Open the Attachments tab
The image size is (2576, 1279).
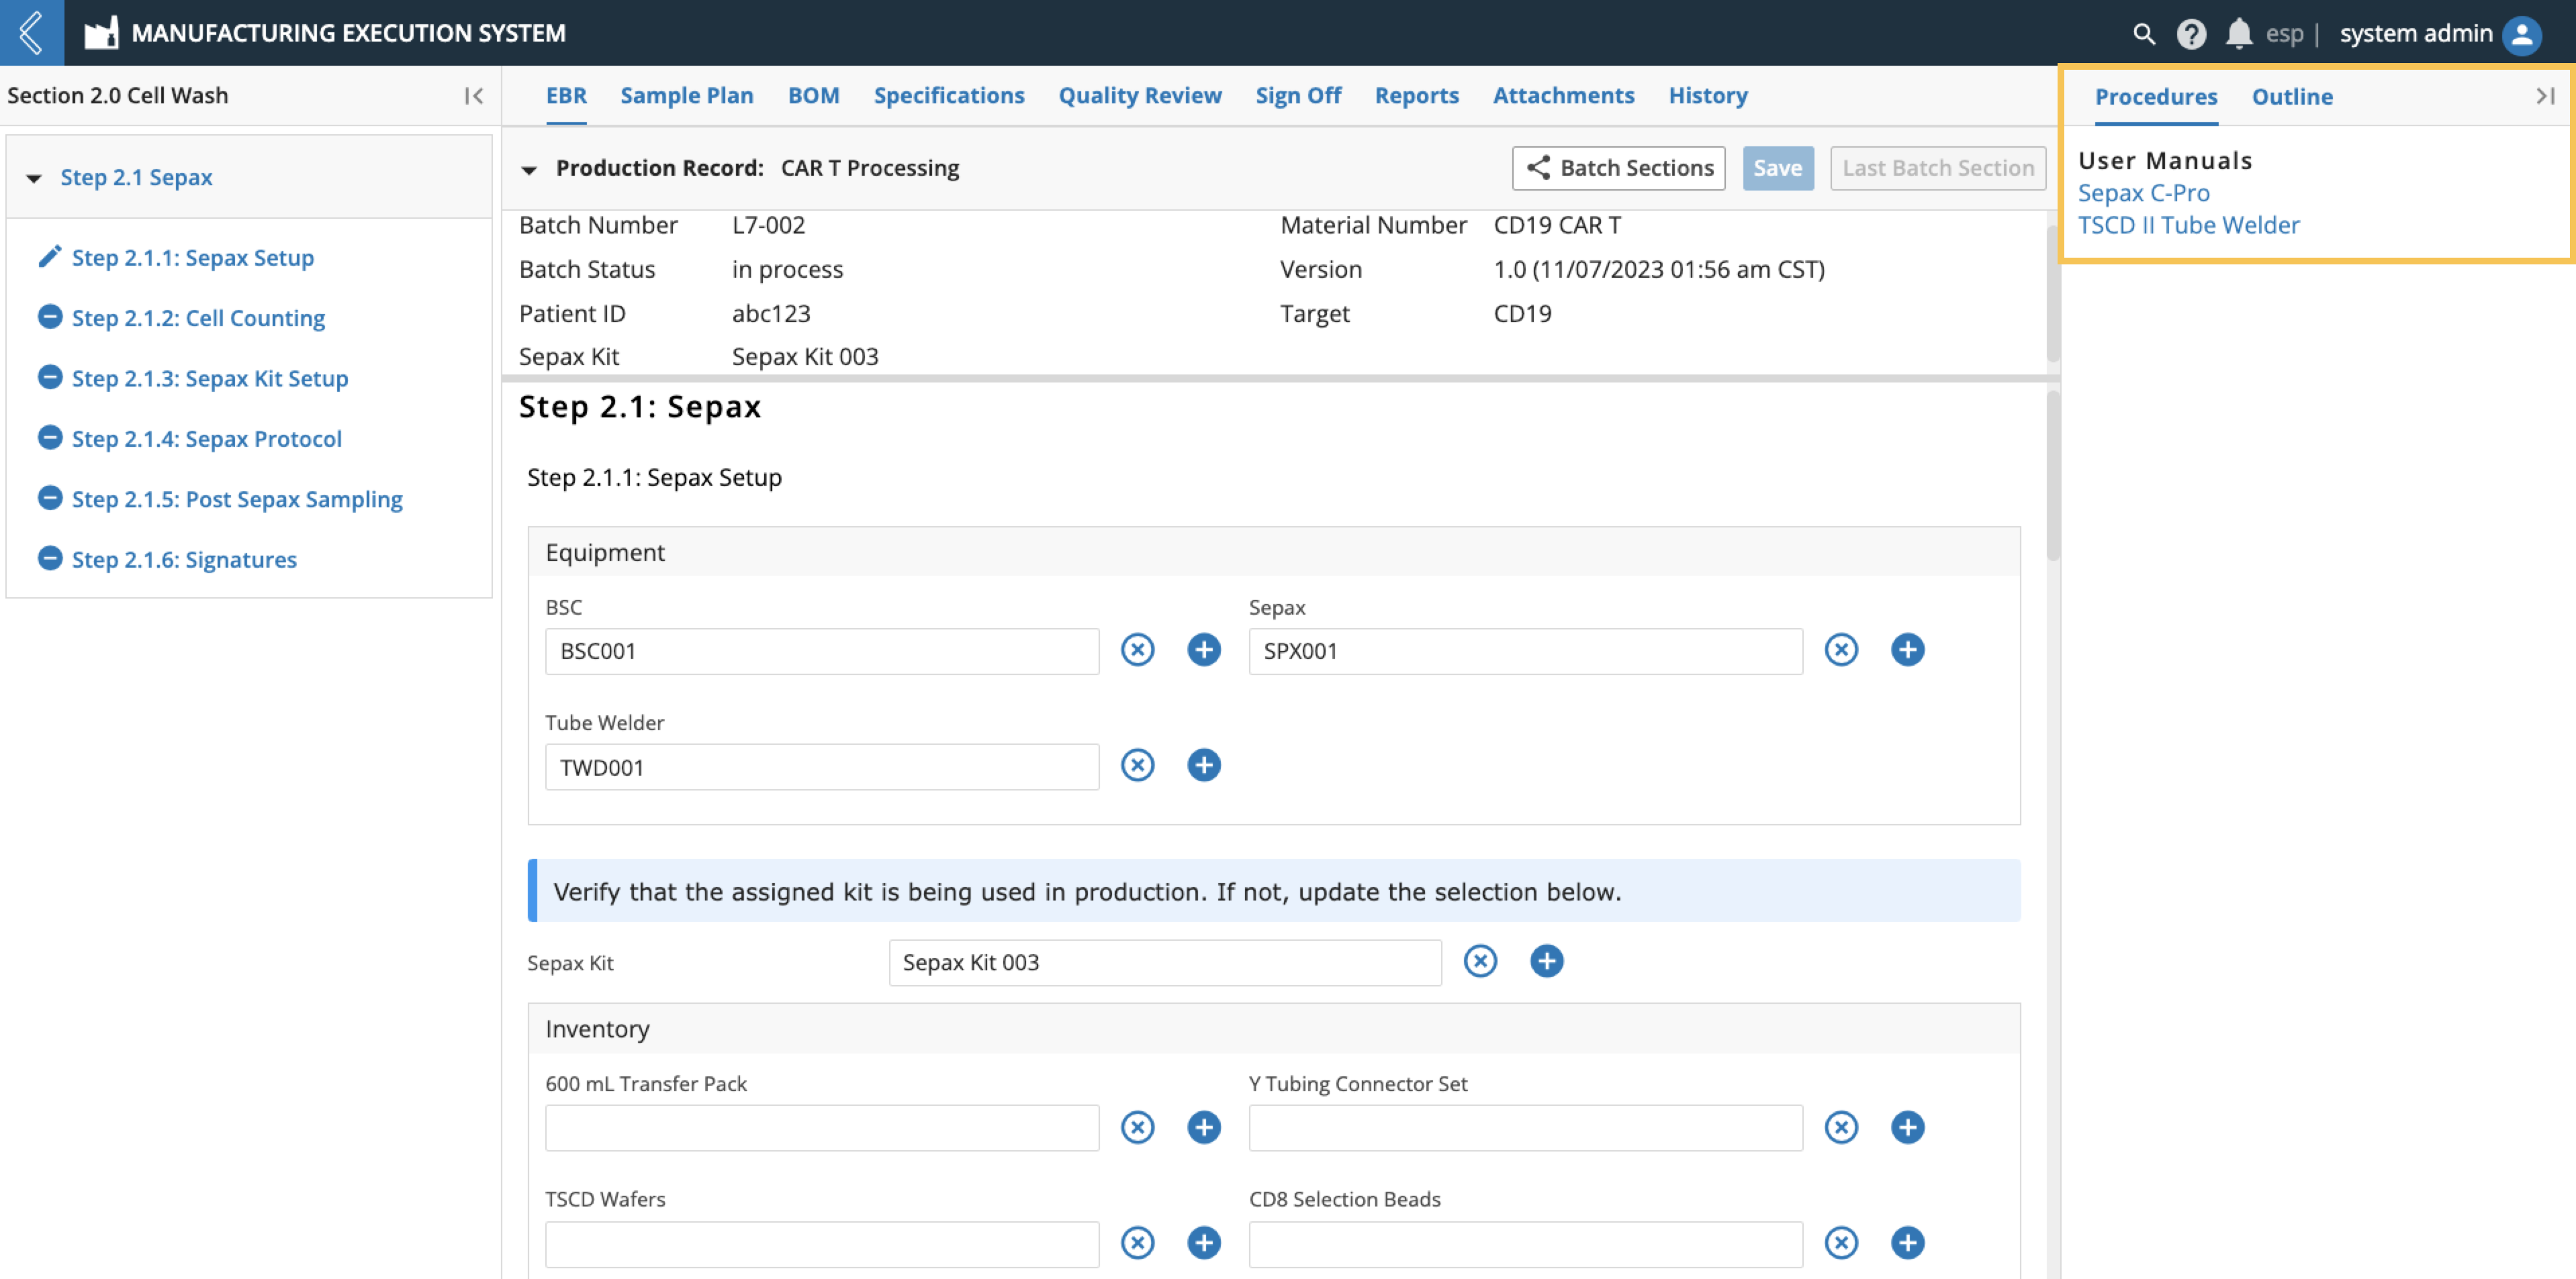click(x=1563, y=96)
